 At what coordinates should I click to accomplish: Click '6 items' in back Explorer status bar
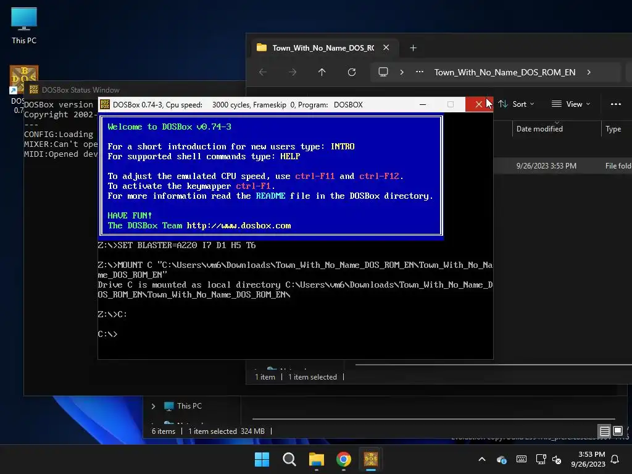point(163,431)
